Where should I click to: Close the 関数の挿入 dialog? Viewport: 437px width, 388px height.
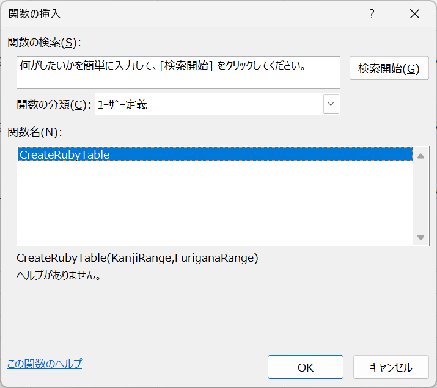pos(415,13)
